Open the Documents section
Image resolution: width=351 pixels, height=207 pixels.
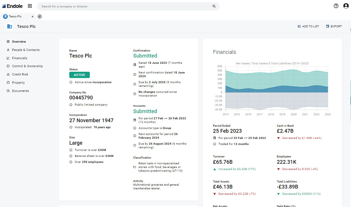(21, 91)
